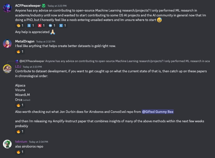Screen dimensions: 215x158
Task: Click the LDJ username
Action: (x=18, y=66)
